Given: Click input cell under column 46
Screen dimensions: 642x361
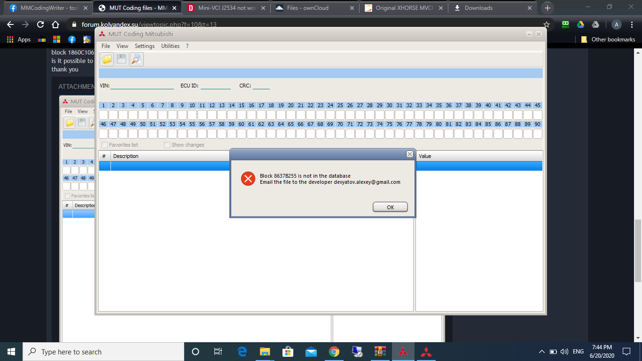Looking at the screenshot, I should tap(103, 133).
